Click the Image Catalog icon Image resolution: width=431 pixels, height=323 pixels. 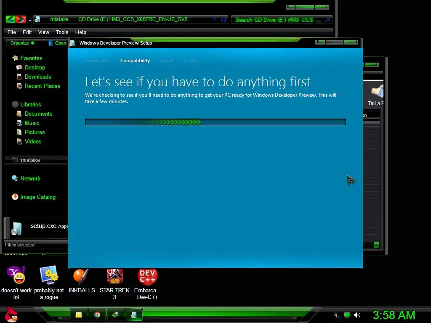15,197
